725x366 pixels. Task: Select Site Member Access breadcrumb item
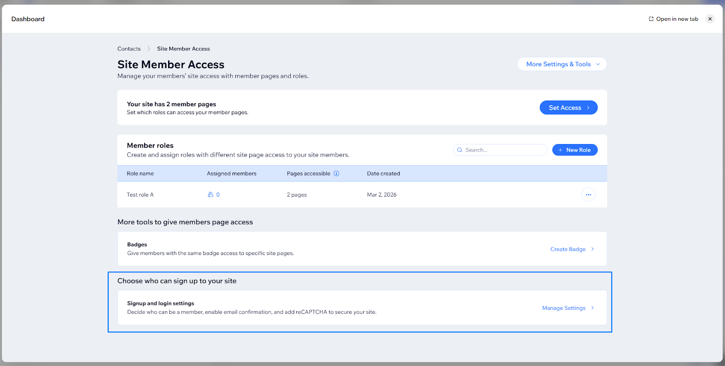(x=184, y=49)
